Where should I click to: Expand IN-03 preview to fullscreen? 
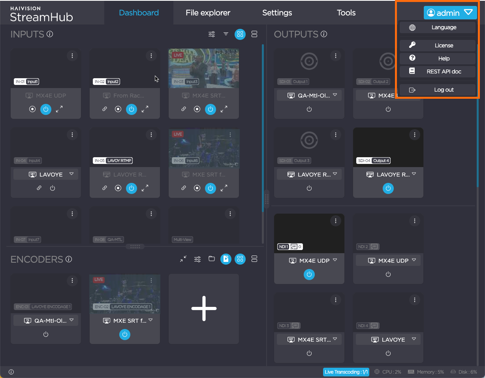(224, 109)
